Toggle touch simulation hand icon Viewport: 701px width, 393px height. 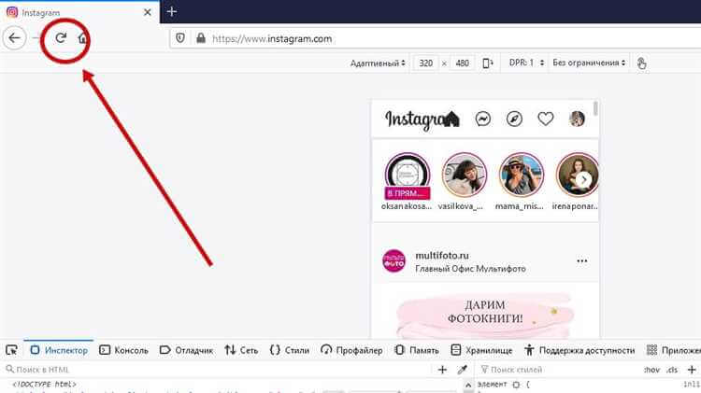click(x=641, y=63)
